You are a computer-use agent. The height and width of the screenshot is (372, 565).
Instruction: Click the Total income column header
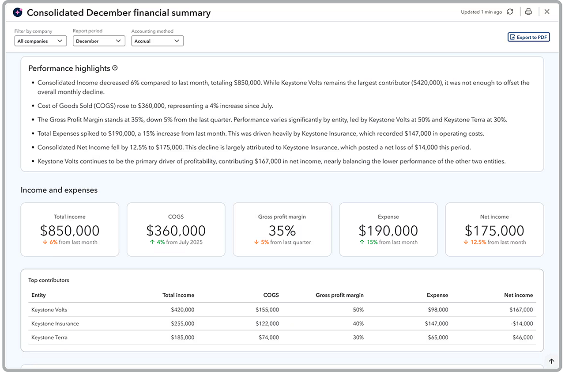[178, 295]
